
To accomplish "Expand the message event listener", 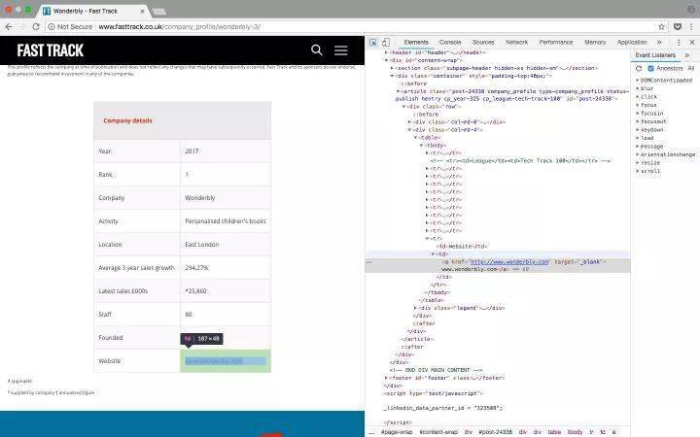I will click(638, 147).
